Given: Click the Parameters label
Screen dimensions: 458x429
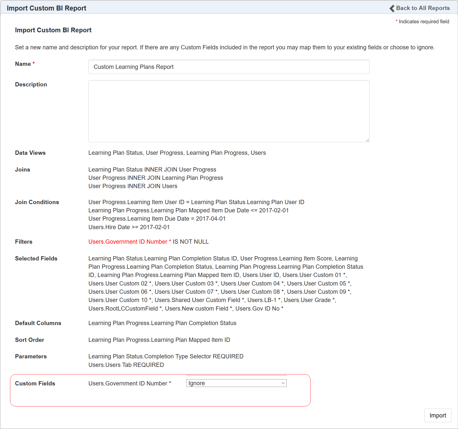Looking at the screenshot, I should point(31,356).
